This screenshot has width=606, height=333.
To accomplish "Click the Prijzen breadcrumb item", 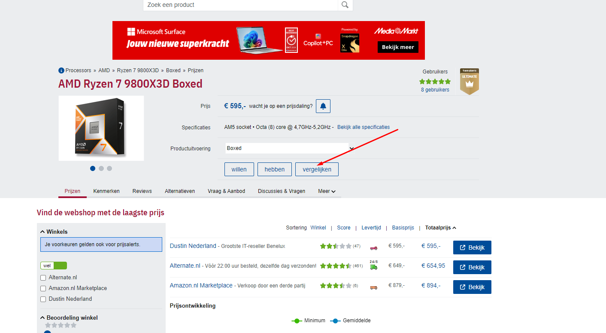I will coord(196,70).
